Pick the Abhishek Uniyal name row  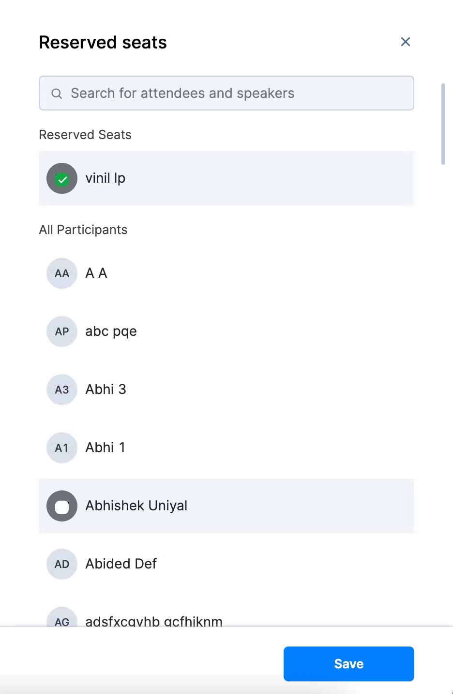point(136,506)
